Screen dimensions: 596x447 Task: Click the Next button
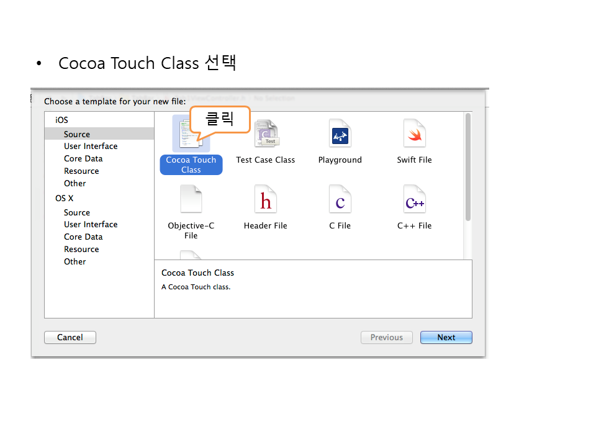(446, 338)
